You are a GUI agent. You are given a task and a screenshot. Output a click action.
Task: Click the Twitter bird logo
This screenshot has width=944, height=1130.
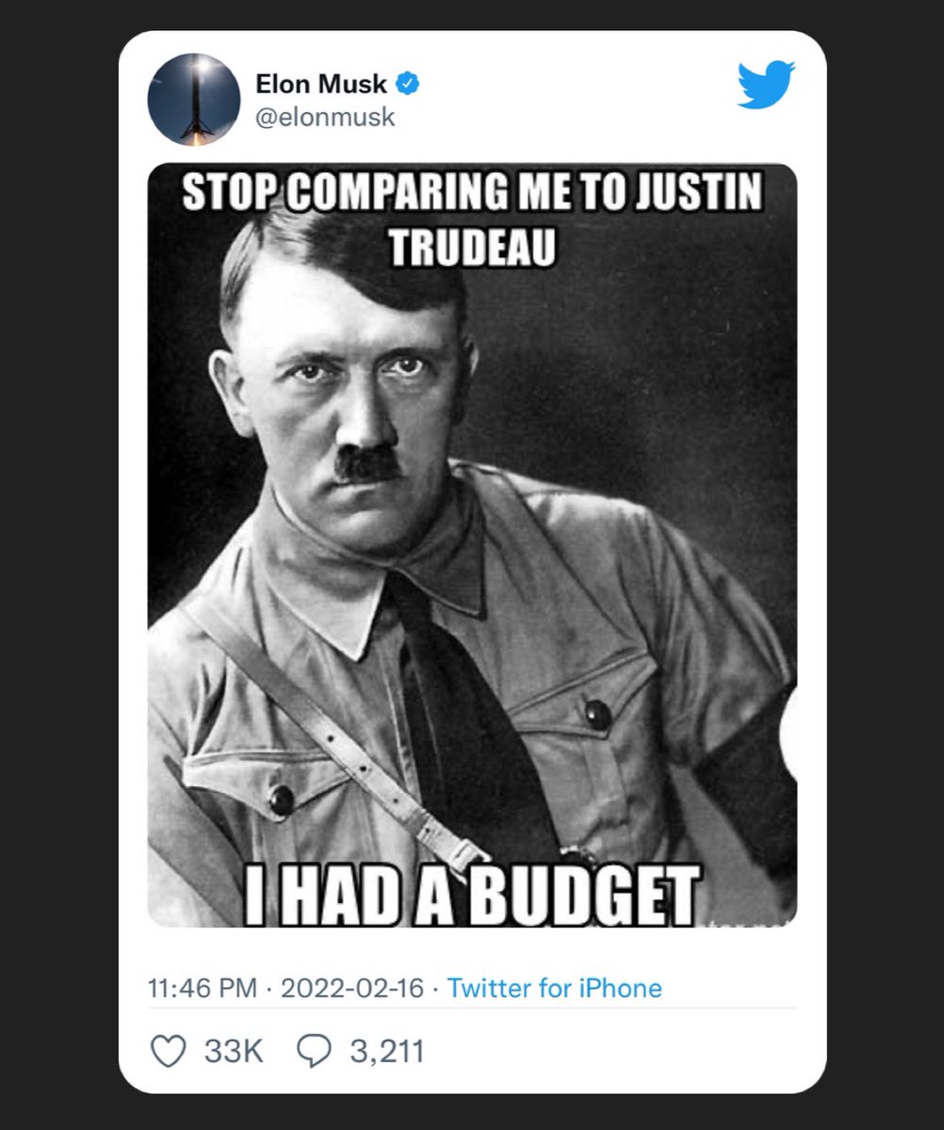pos(766,86)
